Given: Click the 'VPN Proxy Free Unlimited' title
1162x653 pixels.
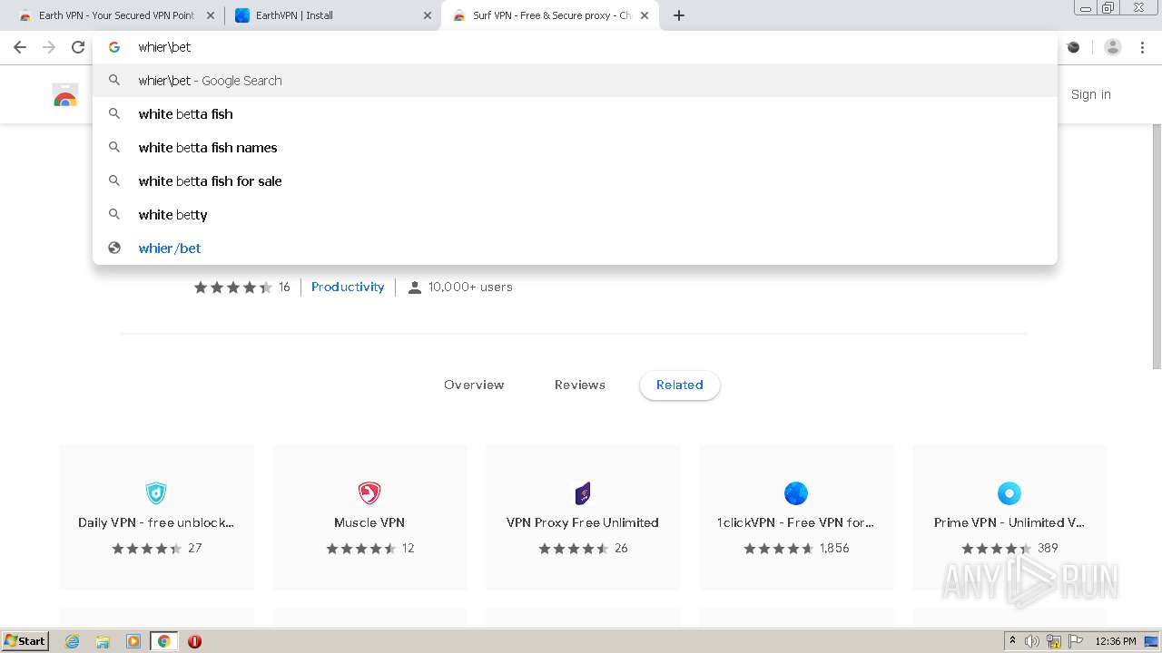Looking at the screenshot, I should coord(583,522).
